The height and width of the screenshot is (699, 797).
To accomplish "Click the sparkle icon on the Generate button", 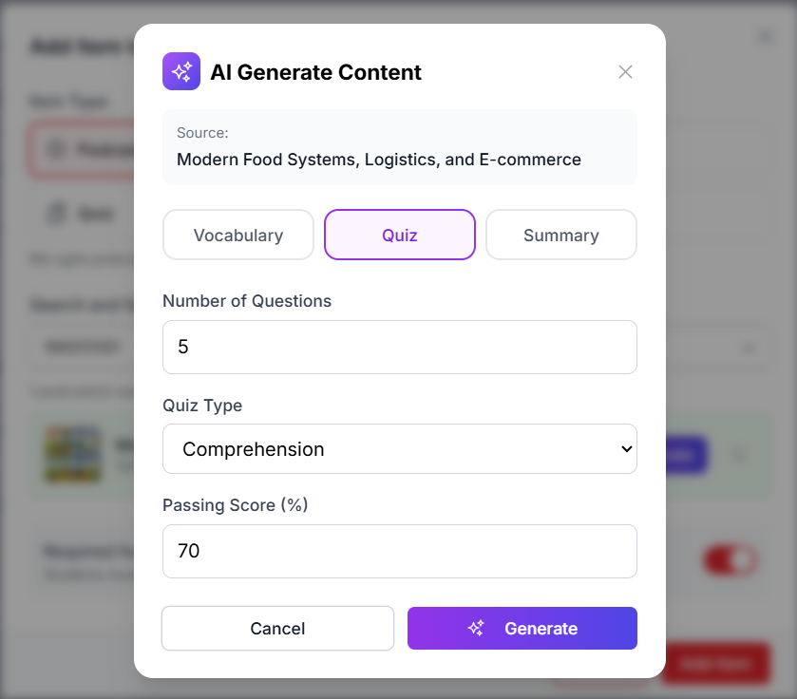I will (x=477, y=628).
